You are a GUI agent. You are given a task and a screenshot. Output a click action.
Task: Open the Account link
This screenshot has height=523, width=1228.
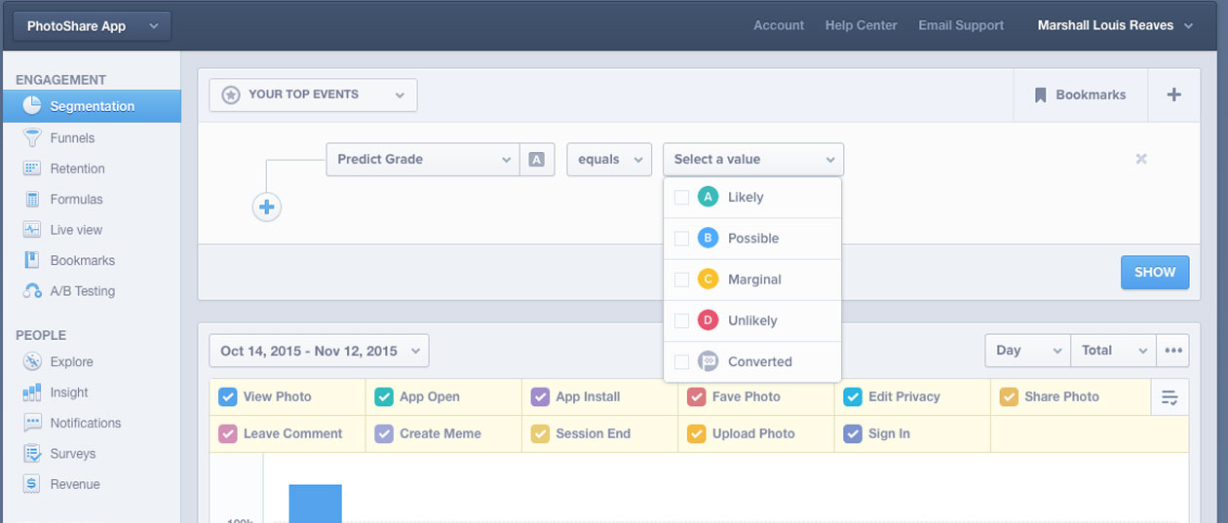[x=779, y=25]
